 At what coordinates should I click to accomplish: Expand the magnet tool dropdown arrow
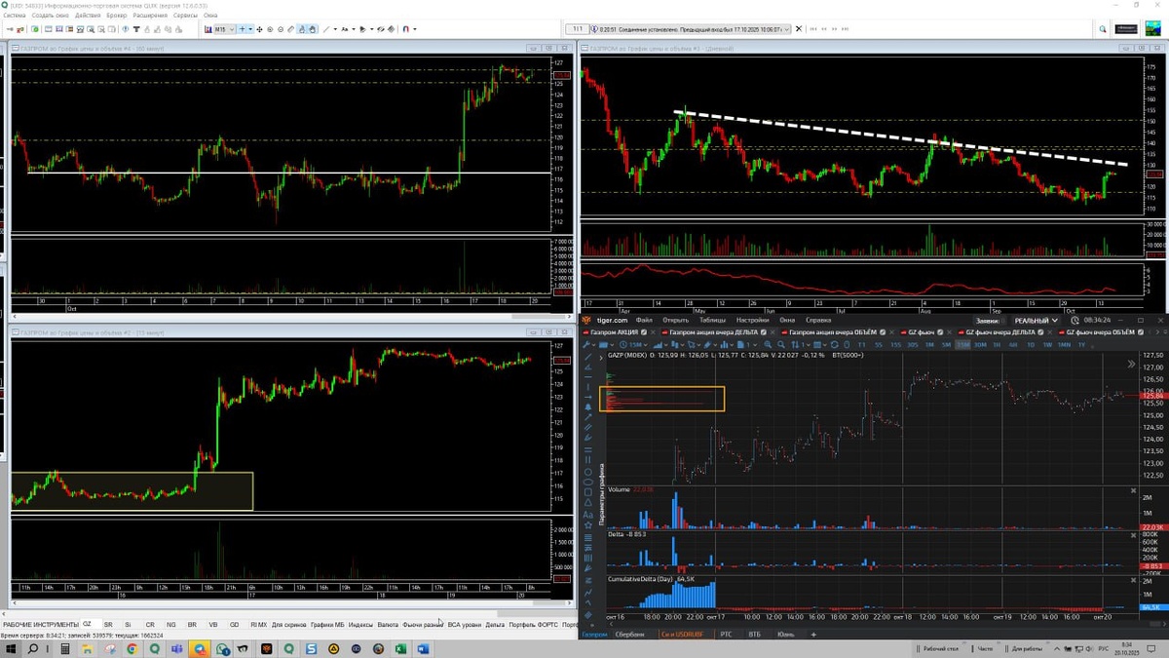(415, 29)
